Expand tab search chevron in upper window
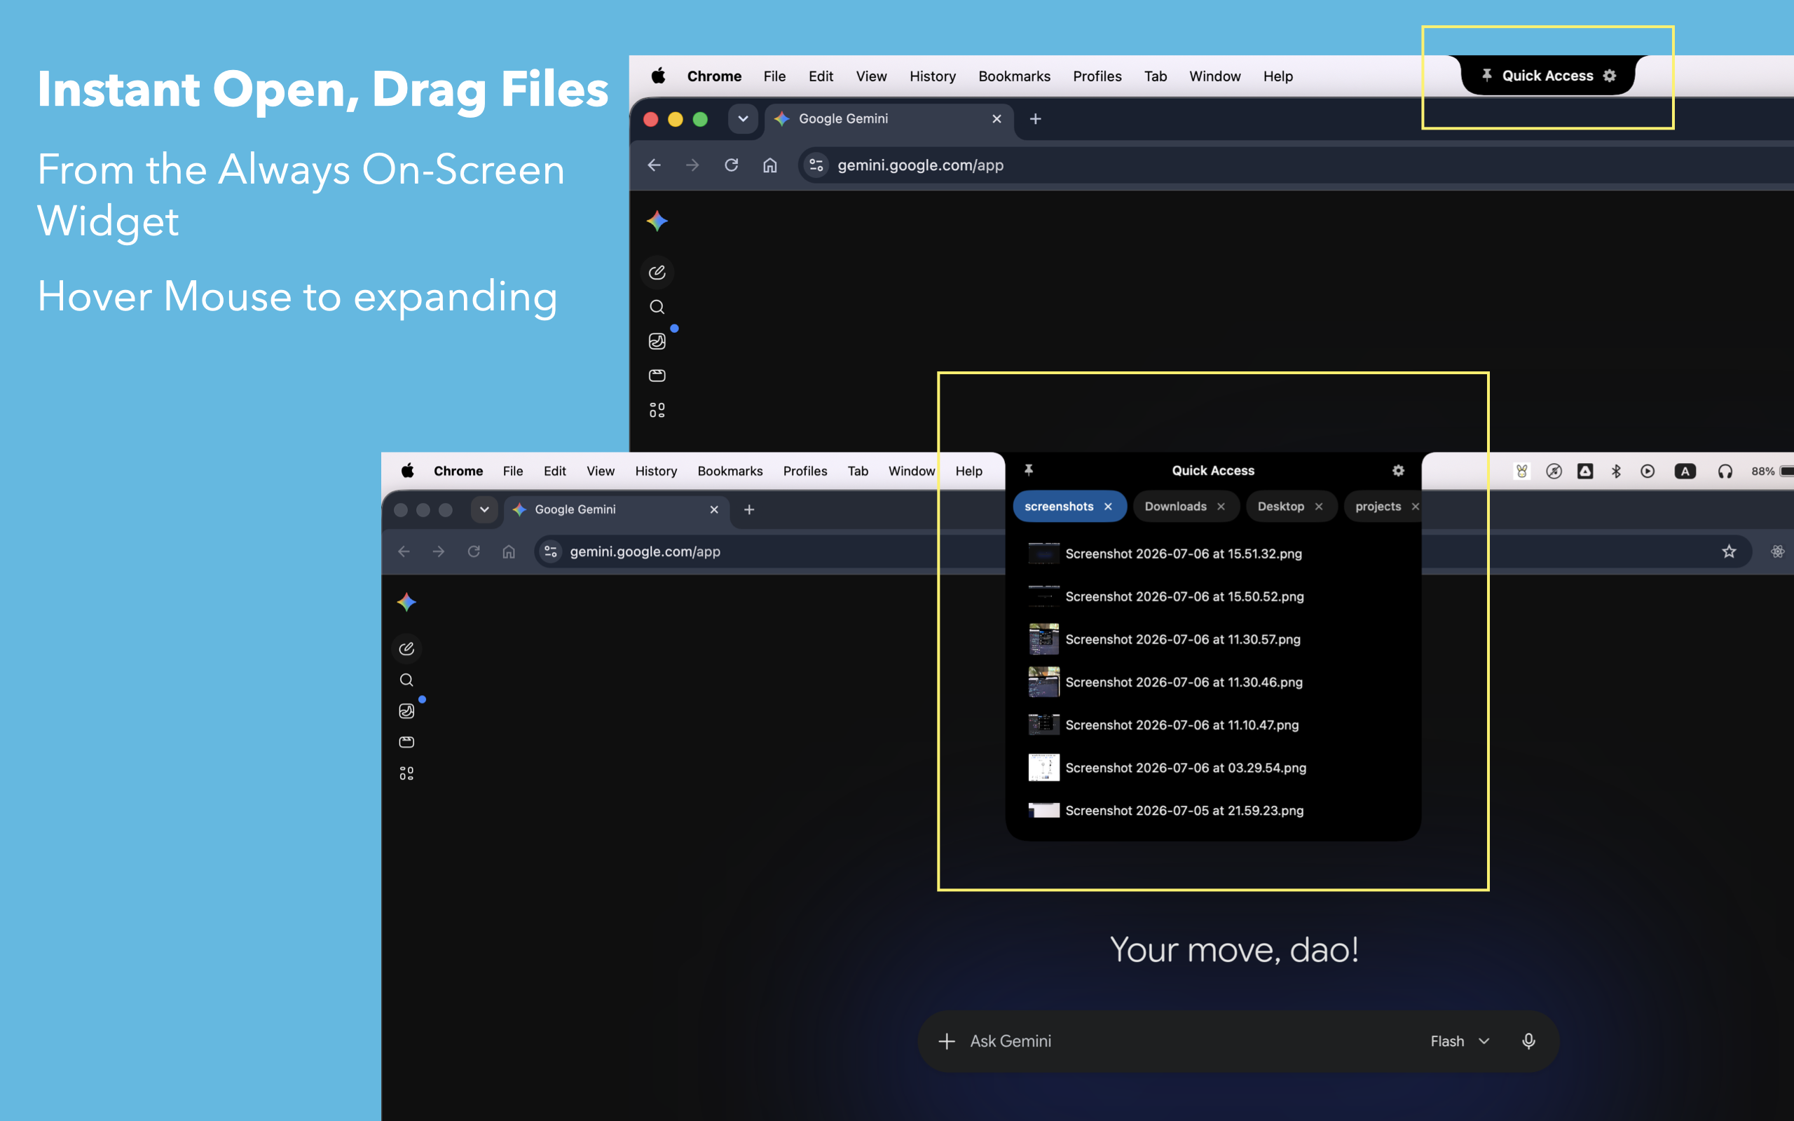Screen dimensions: 1794x1121 [x=743, y=118]
